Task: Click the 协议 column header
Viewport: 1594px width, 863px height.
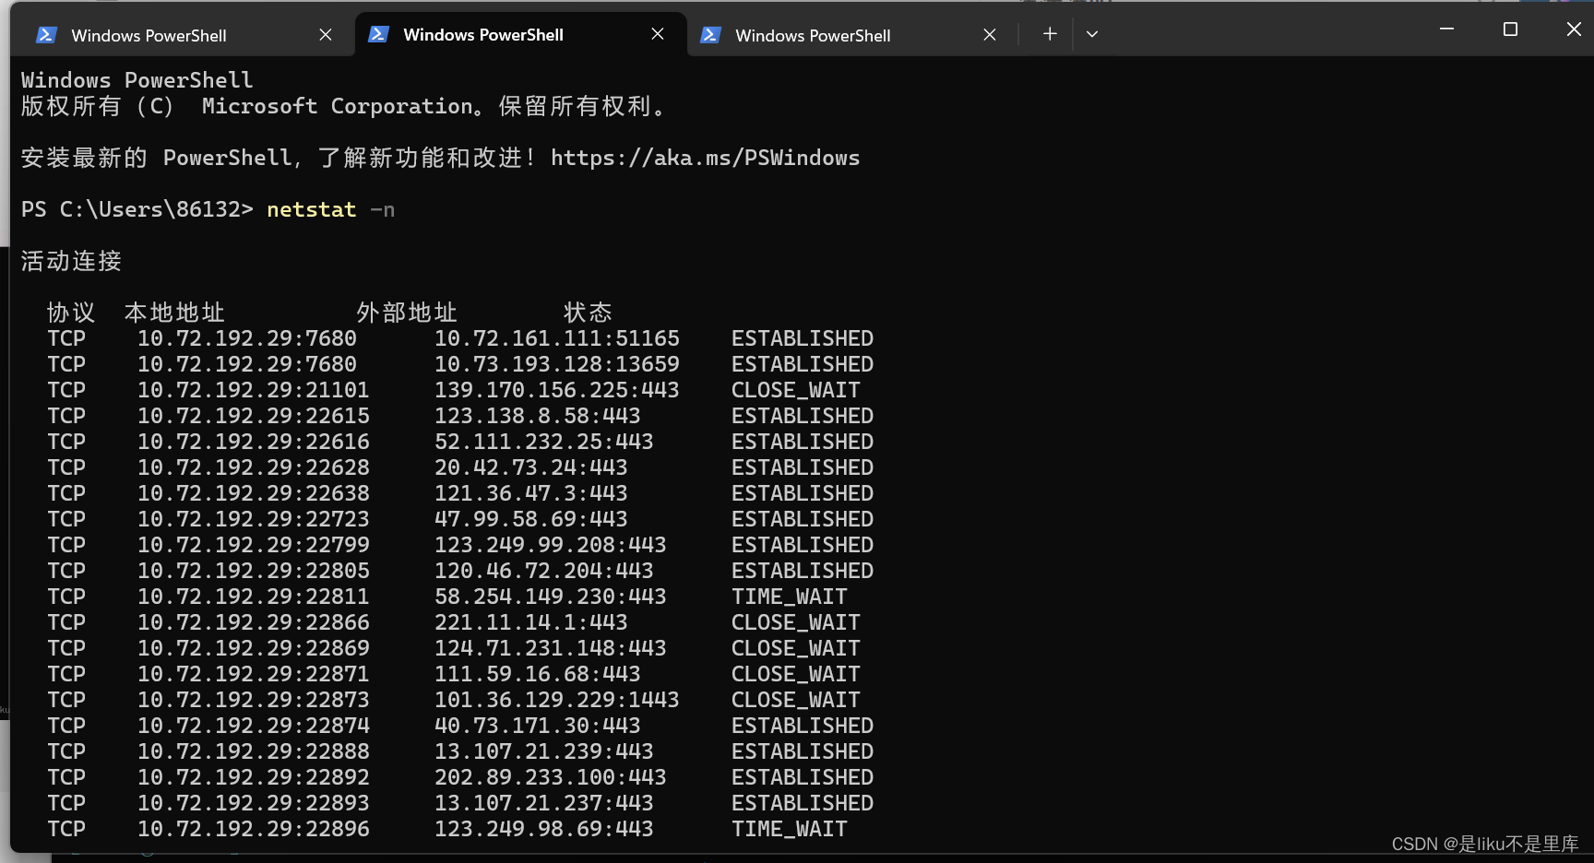Action: click(x=71, y=313)
